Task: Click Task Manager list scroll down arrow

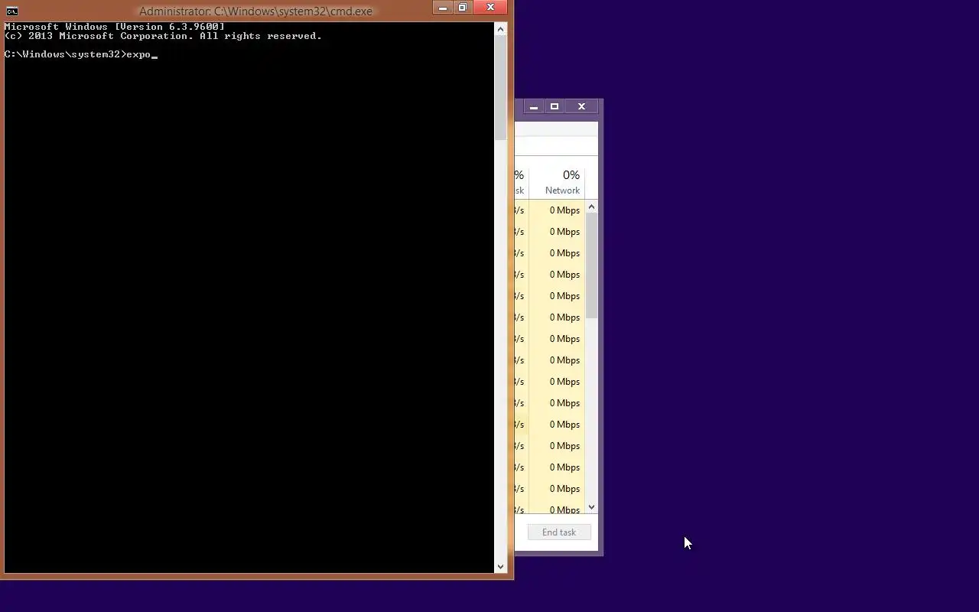Action: [x=591, y=507]
